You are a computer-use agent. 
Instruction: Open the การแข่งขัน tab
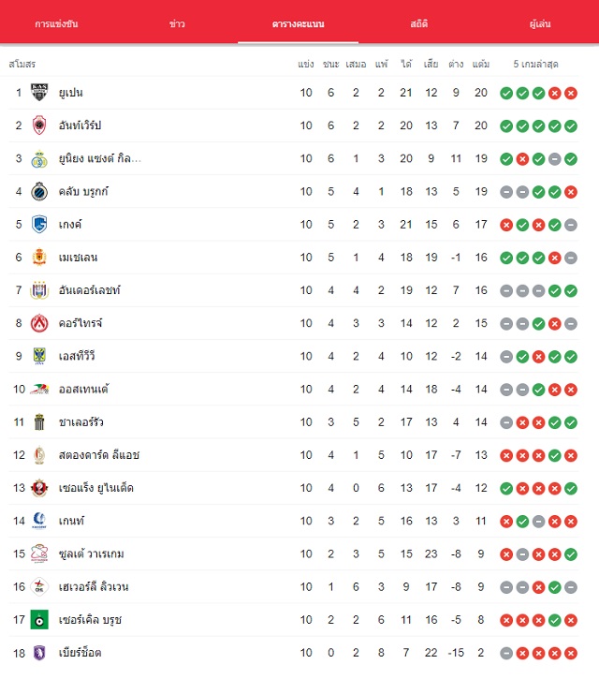coord(56,23)
